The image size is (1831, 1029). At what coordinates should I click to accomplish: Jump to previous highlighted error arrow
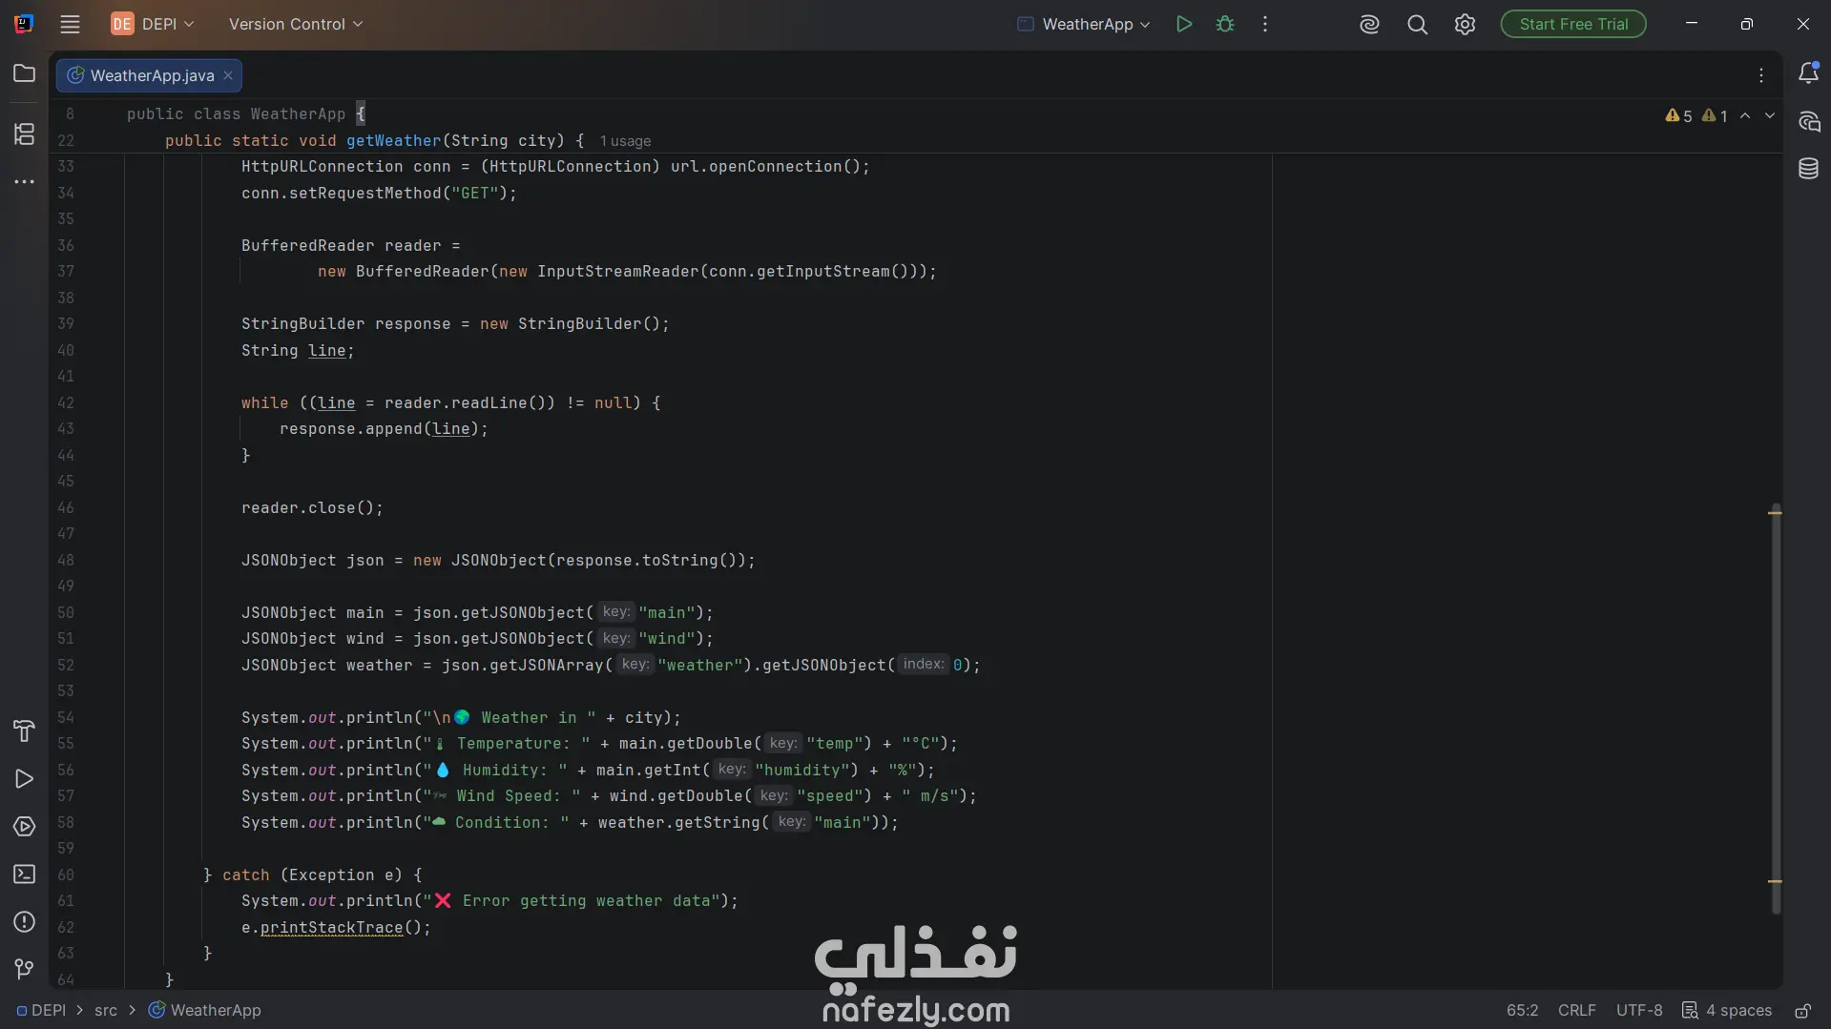[1745, 115]
